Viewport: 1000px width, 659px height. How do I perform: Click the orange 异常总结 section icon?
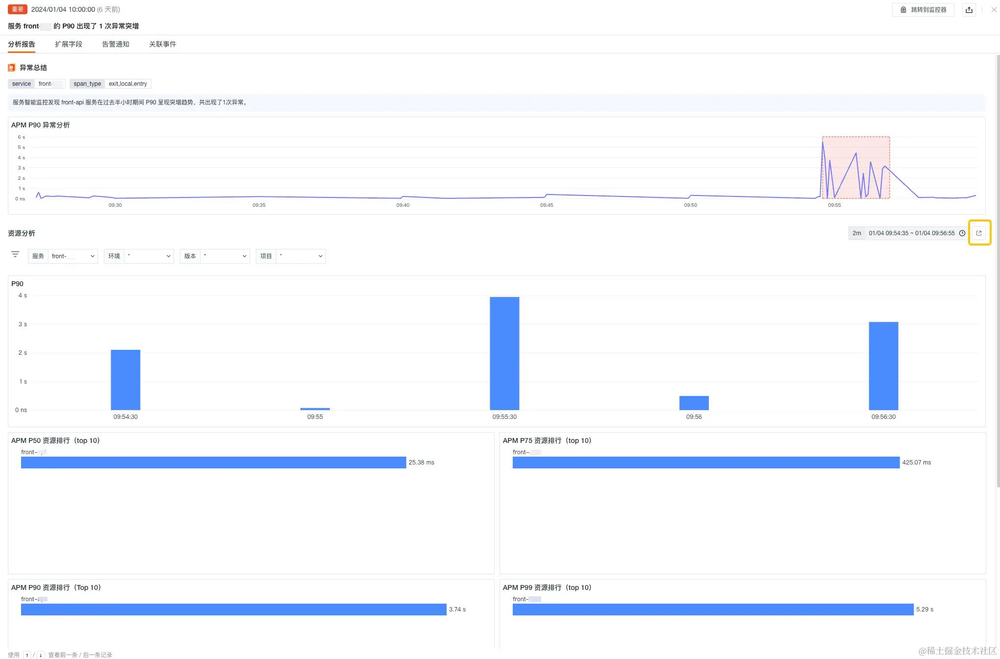[x=12, y=68]
